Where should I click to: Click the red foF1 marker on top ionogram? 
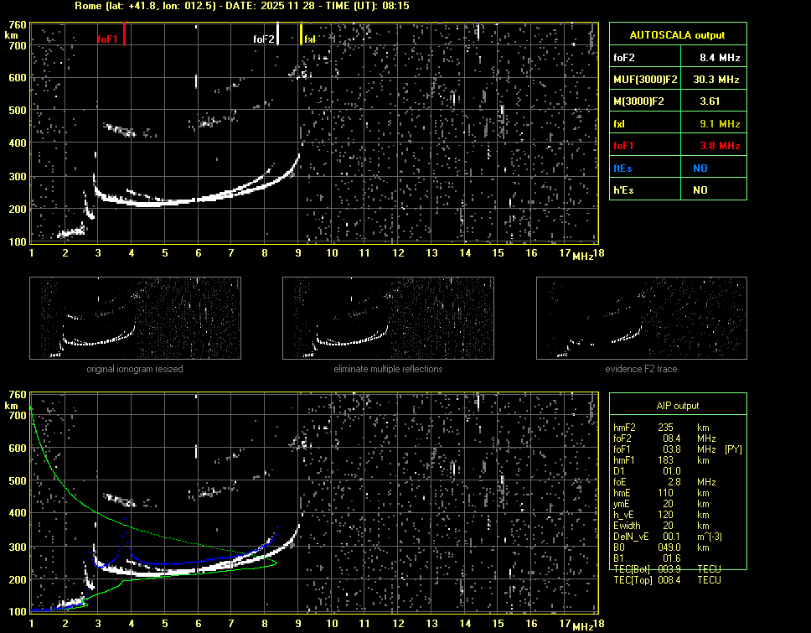tap(124, 34)
